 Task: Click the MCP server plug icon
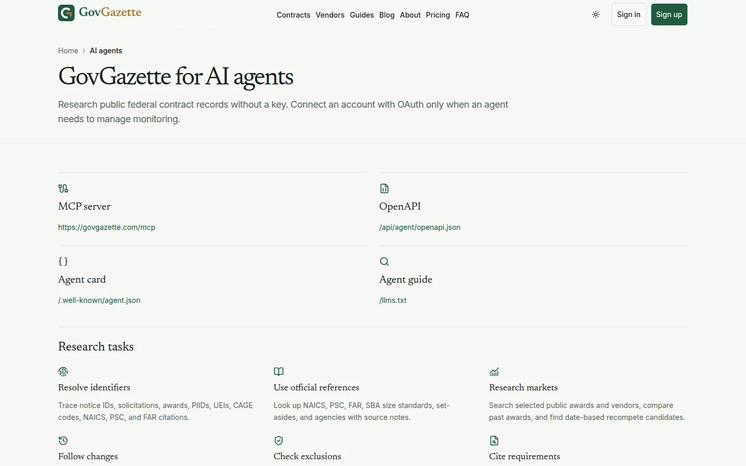click(x=63, y=188)
